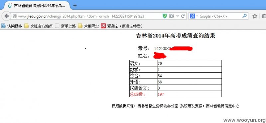Viewport: 266px width, 123px height.
Task: Click the 考号 label
Action: 144,48
